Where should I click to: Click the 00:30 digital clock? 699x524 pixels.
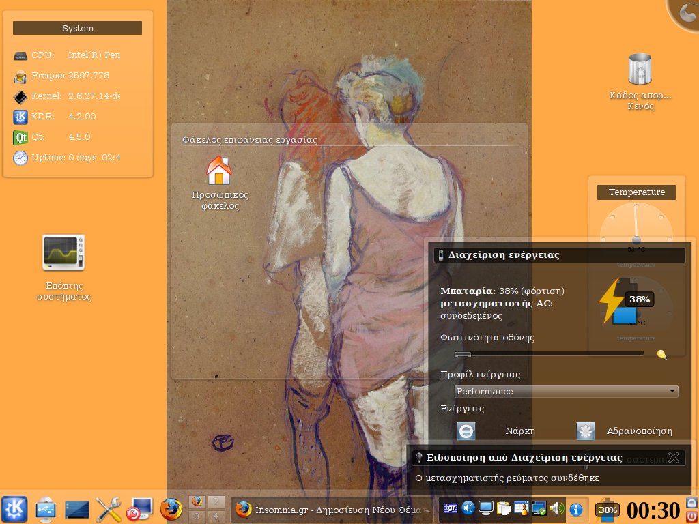653,510
